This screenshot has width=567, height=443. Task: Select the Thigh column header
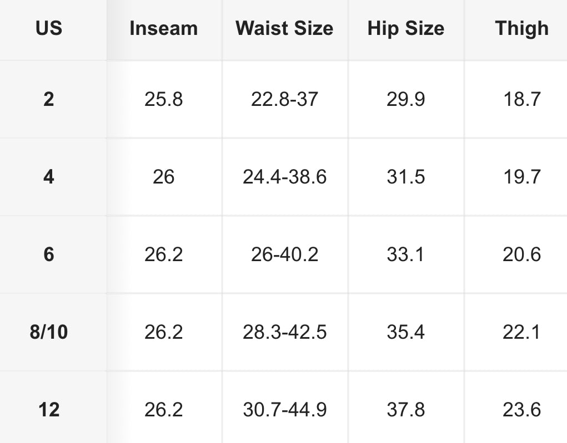click(x=521, y=28)
